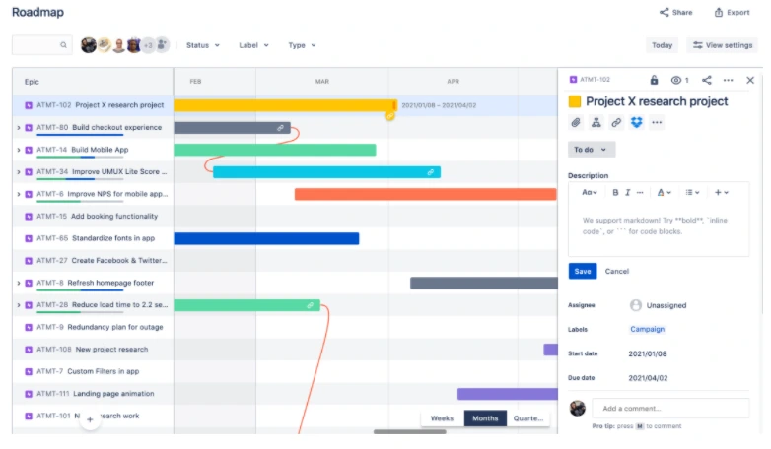Click the Add a comment field
771x449 pixels.
(670, 409)
